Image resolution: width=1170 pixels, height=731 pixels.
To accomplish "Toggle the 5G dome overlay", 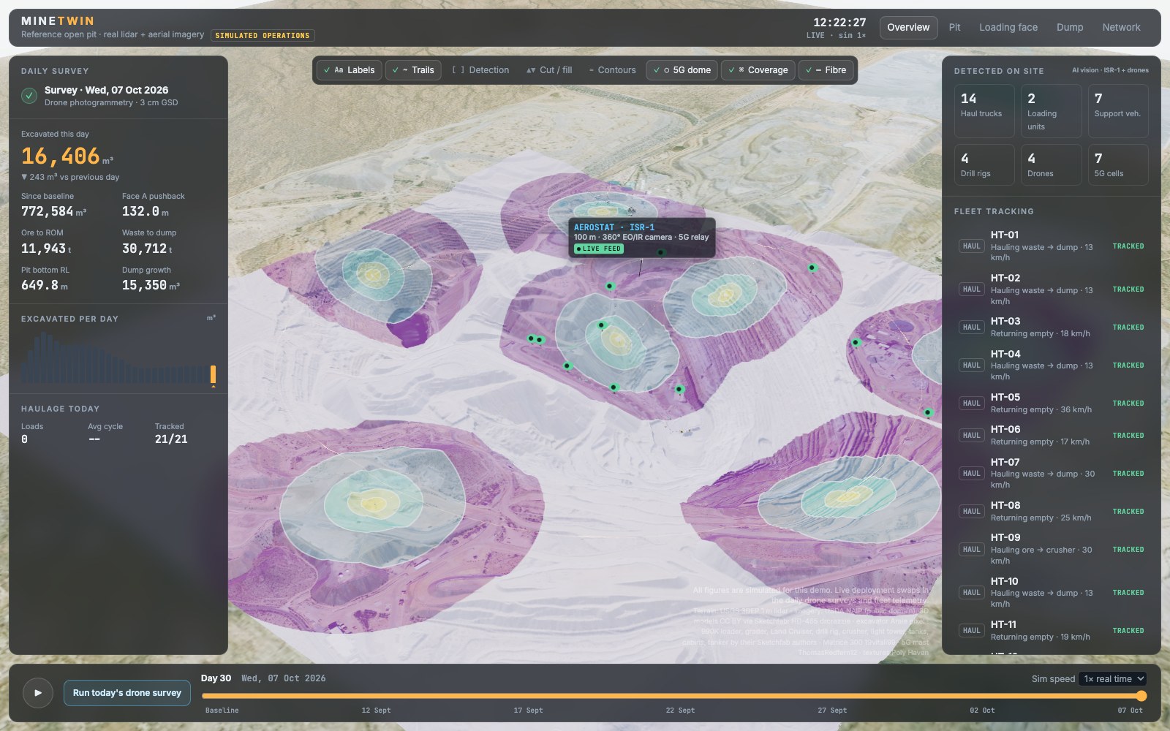I will point(683,70).
